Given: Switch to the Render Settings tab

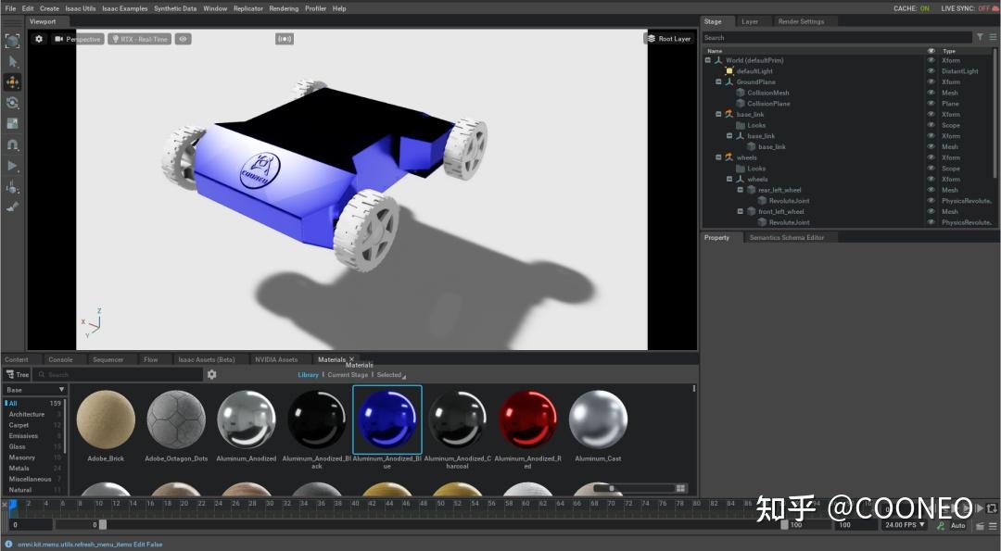Looking at the screenshot, I should (801, 21).
